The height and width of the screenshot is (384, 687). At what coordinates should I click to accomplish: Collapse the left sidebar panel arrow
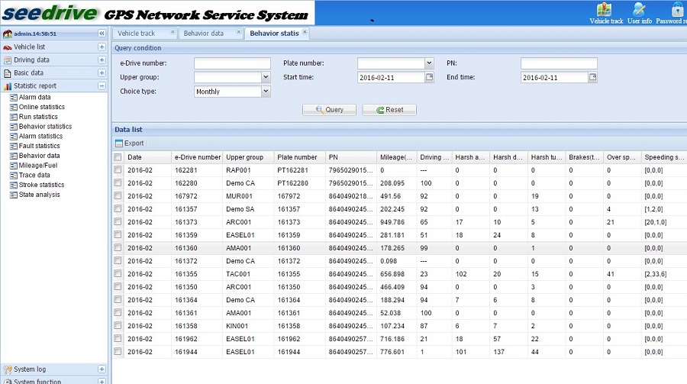102,34
